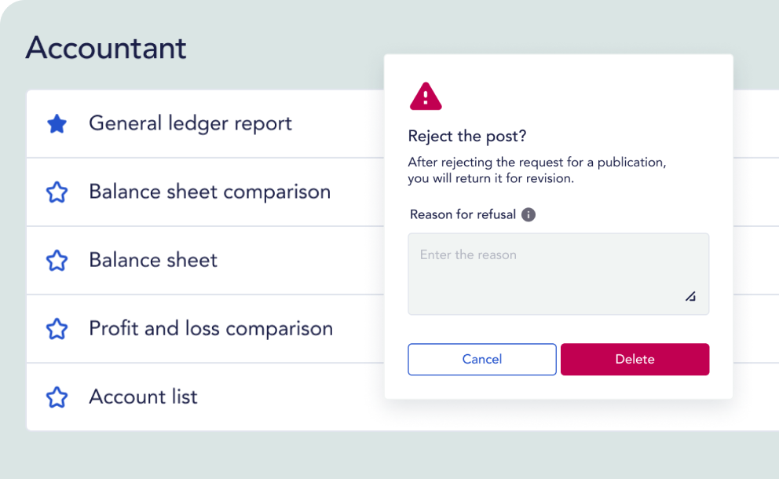Confirm rejection with the Delete button
Viewport: 779px width, 479px height.
click(635, 359)
